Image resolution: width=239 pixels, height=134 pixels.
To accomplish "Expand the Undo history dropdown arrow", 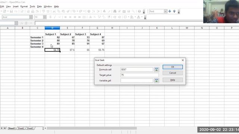I will pos(77,11).
